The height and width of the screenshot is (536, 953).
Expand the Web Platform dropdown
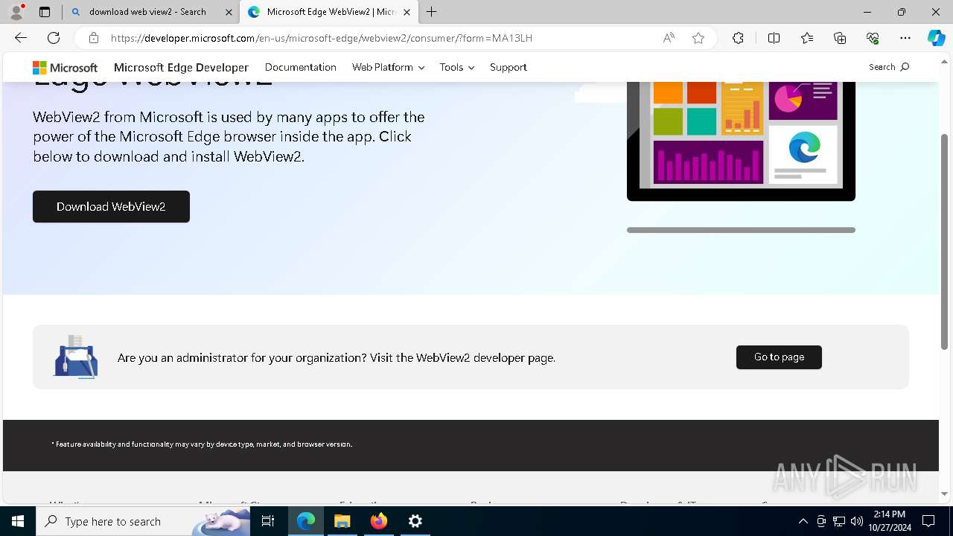click(x=388, y=67)
